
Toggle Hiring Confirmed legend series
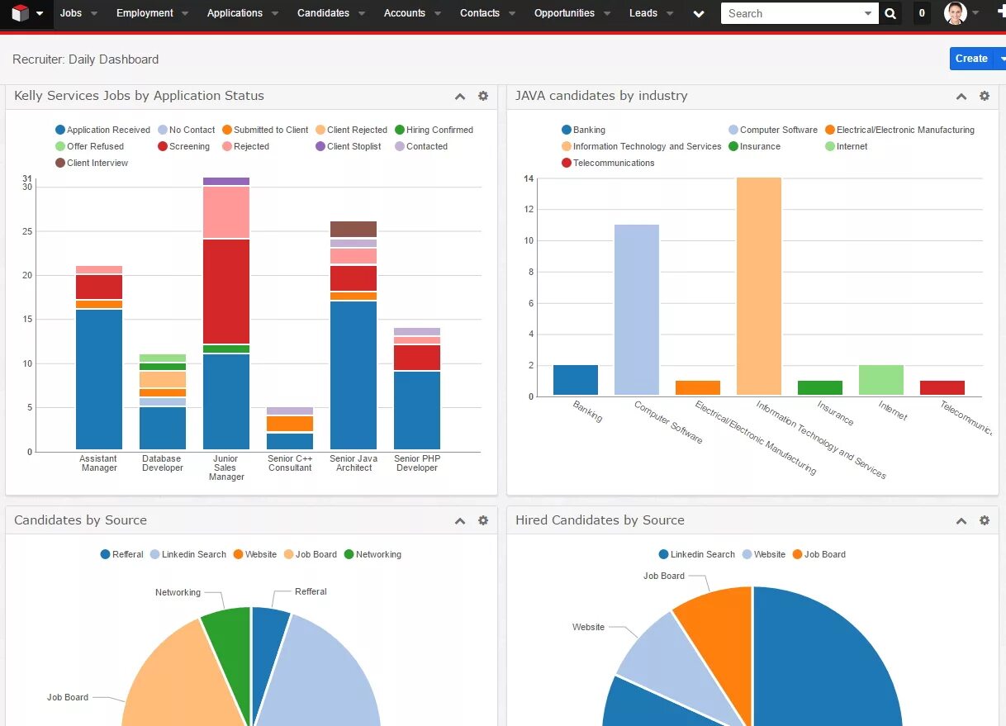click(434, 130)
